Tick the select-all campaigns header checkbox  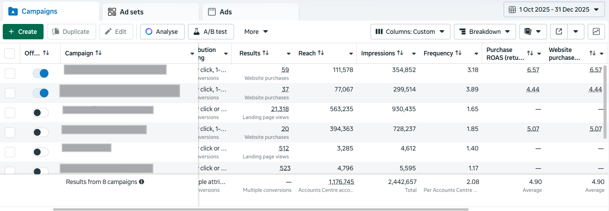10,53
